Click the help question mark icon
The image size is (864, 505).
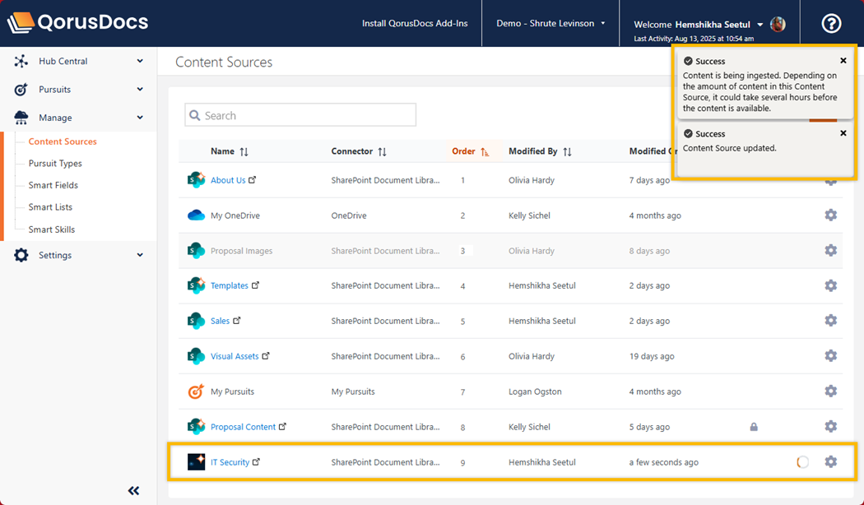pyautogui.click(x=831, y=24)
